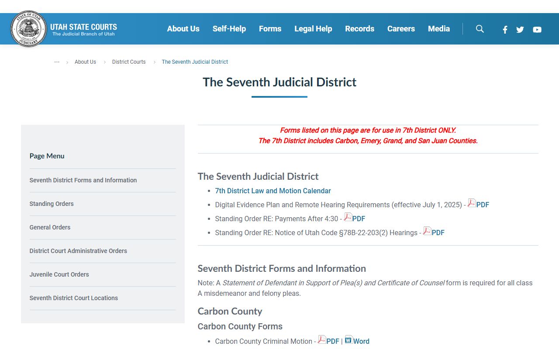The image size is (559, 349).
Task: Open the About Us menu
Action: (x=183, y=29)
